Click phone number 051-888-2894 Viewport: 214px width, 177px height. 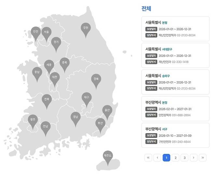point(181,115)
